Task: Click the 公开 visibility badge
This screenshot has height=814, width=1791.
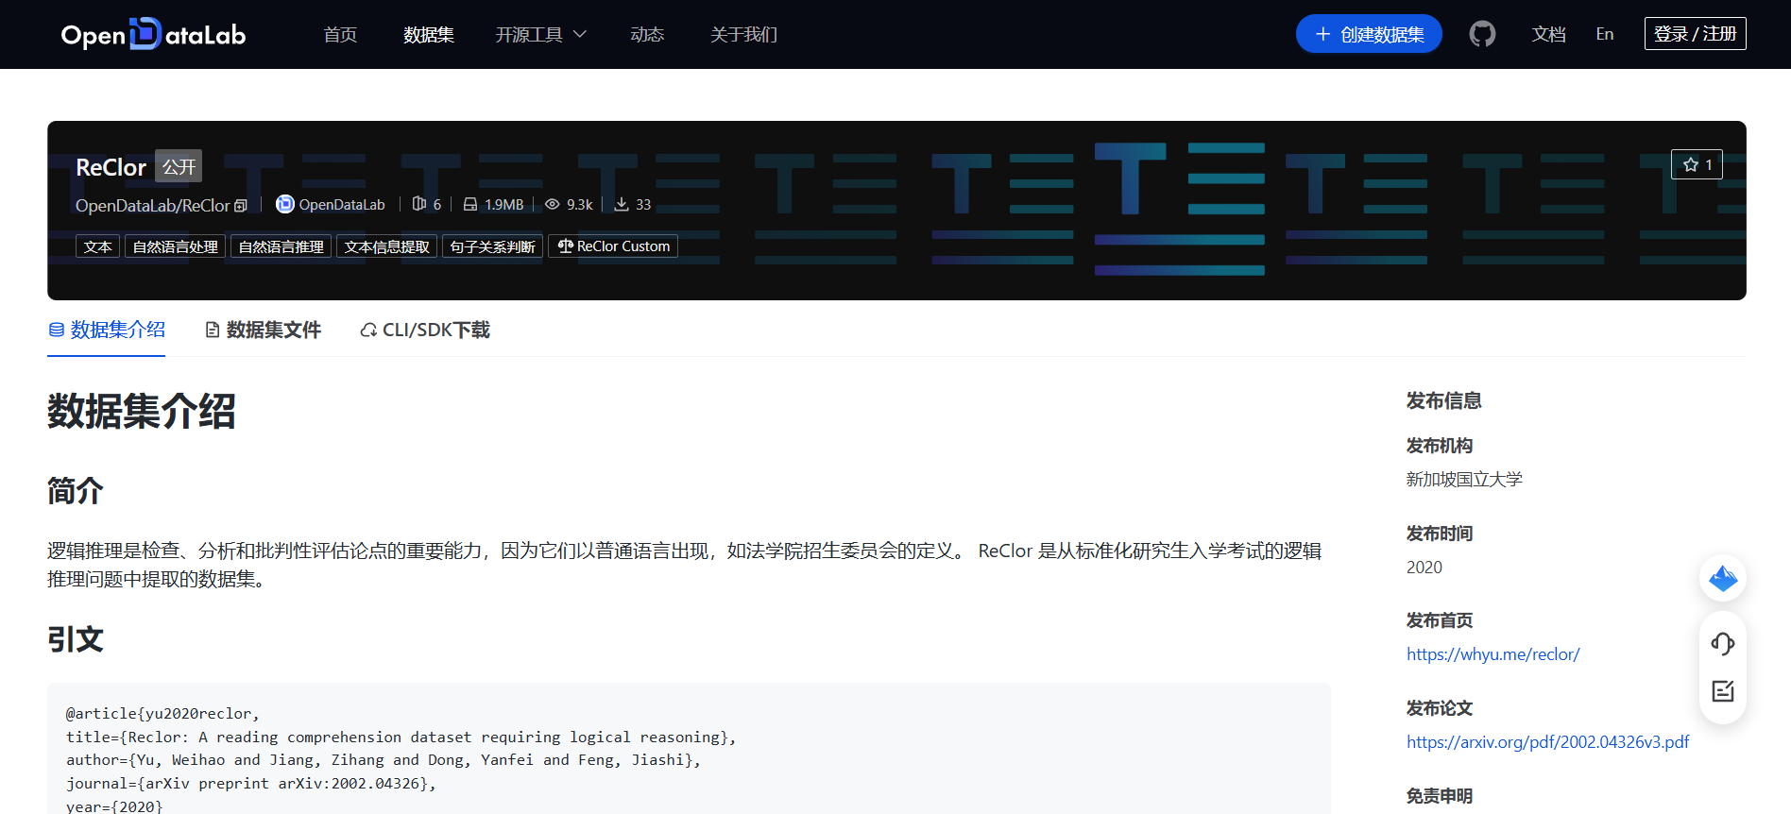Action: point(179,166)
